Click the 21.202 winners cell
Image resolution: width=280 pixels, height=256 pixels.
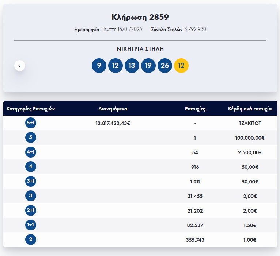(195, 211)
